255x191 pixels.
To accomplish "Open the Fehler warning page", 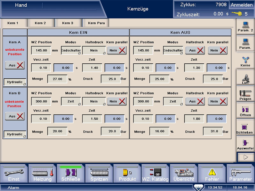I will (x=212, y=173).
